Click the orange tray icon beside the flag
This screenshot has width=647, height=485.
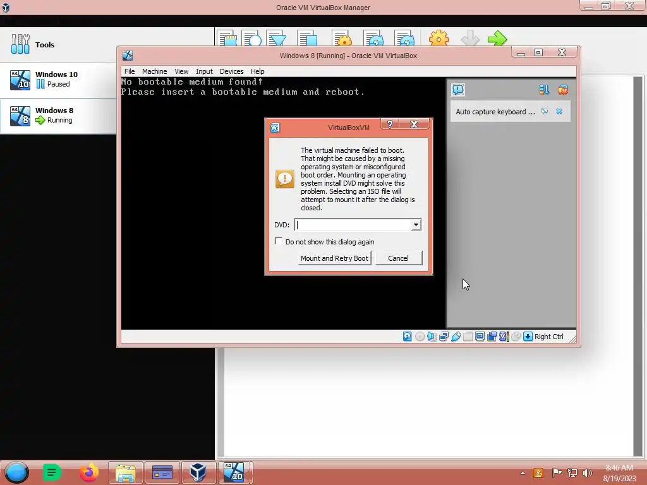click(538, 473)
